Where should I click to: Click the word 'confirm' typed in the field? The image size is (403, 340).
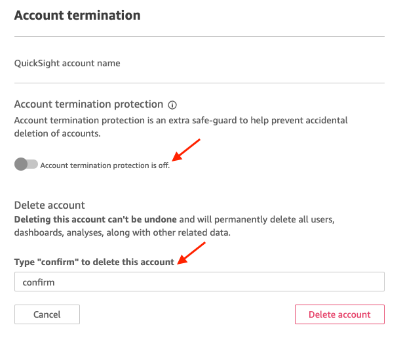39,282
